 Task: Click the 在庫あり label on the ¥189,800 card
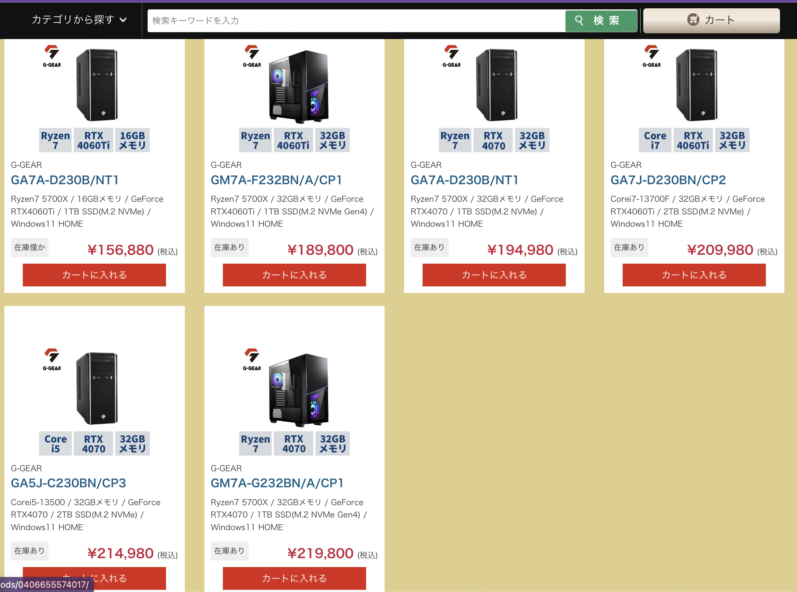tap(230, 247)
